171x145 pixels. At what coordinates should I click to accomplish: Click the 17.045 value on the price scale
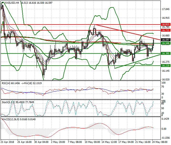point(165,9)
